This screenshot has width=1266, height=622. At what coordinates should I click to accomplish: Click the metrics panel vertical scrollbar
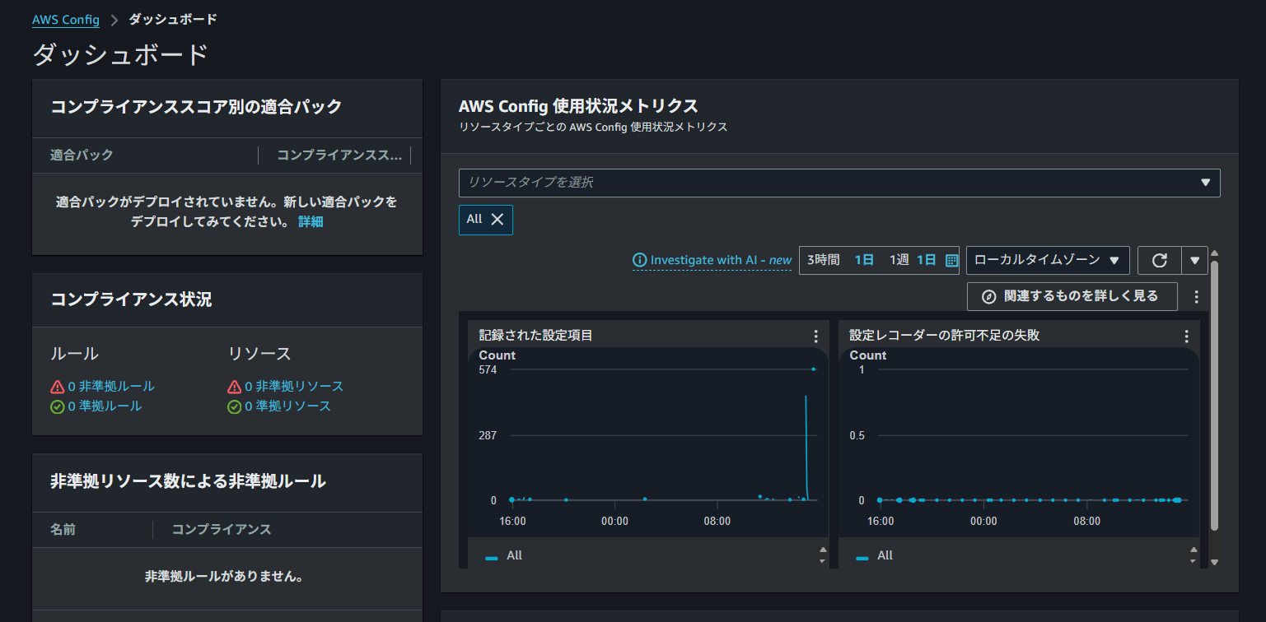(1213, 395)
